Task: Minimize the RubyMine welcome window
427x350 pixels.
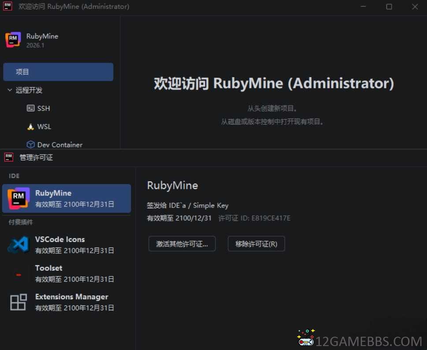Action: (x=363, y=7)
